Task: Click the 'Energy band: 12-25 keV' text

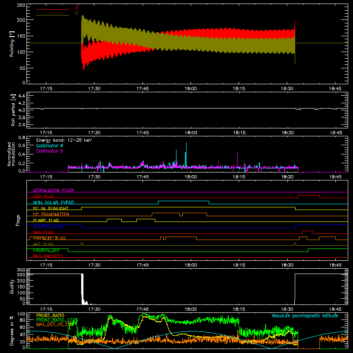Action: click(x=64, y=140)
